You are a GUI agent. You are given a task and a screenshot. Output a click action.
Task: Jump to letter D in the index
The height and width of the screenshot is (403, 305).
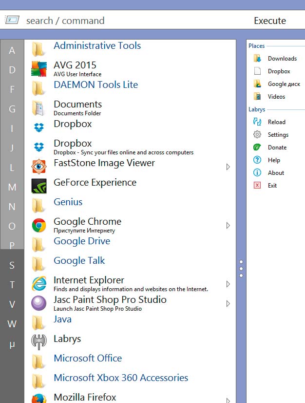coord(12,70)
